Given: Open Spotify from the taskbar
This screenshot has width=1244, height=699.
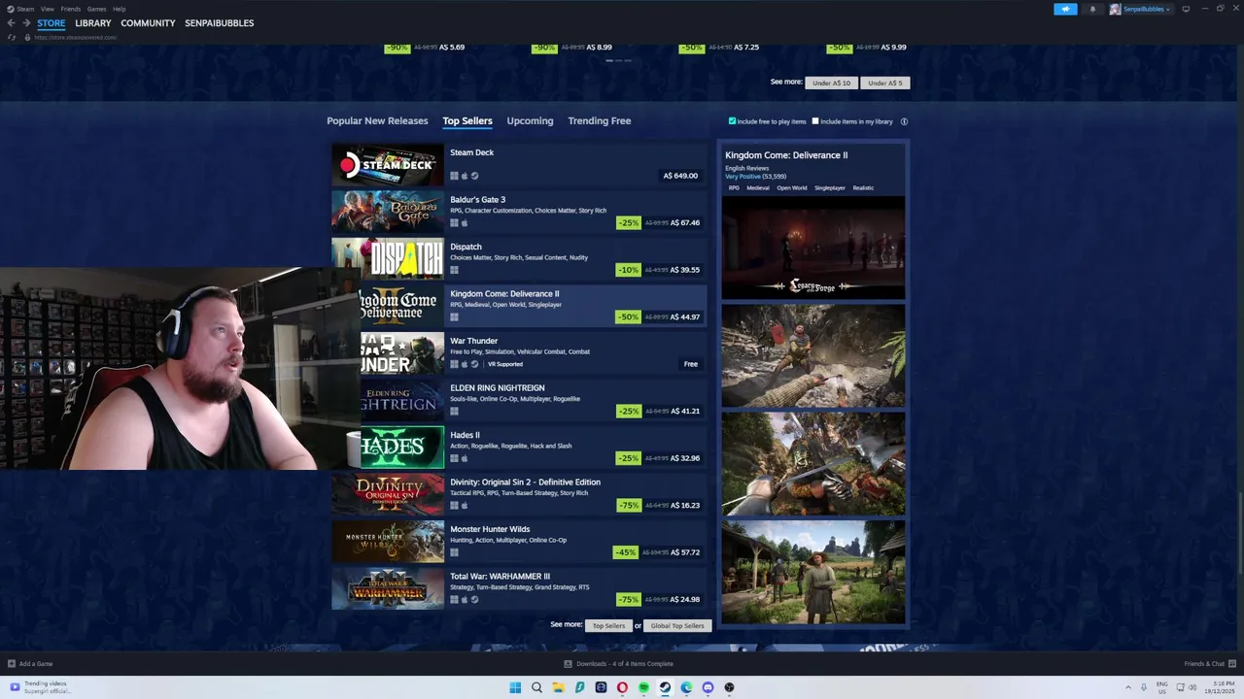Looking at the screenshot, I should [643, 687].
